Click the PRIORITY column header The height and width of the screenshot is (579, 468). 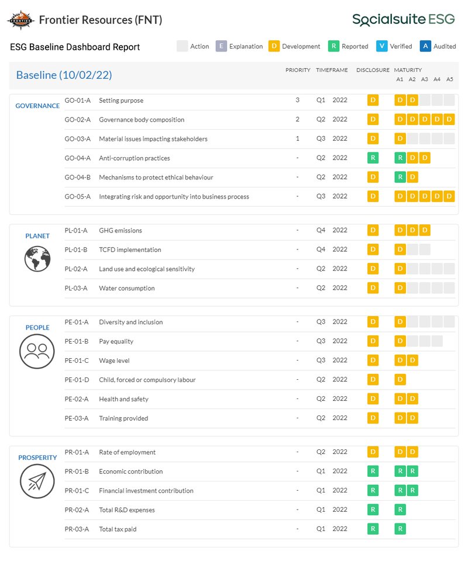coord(298,70)
